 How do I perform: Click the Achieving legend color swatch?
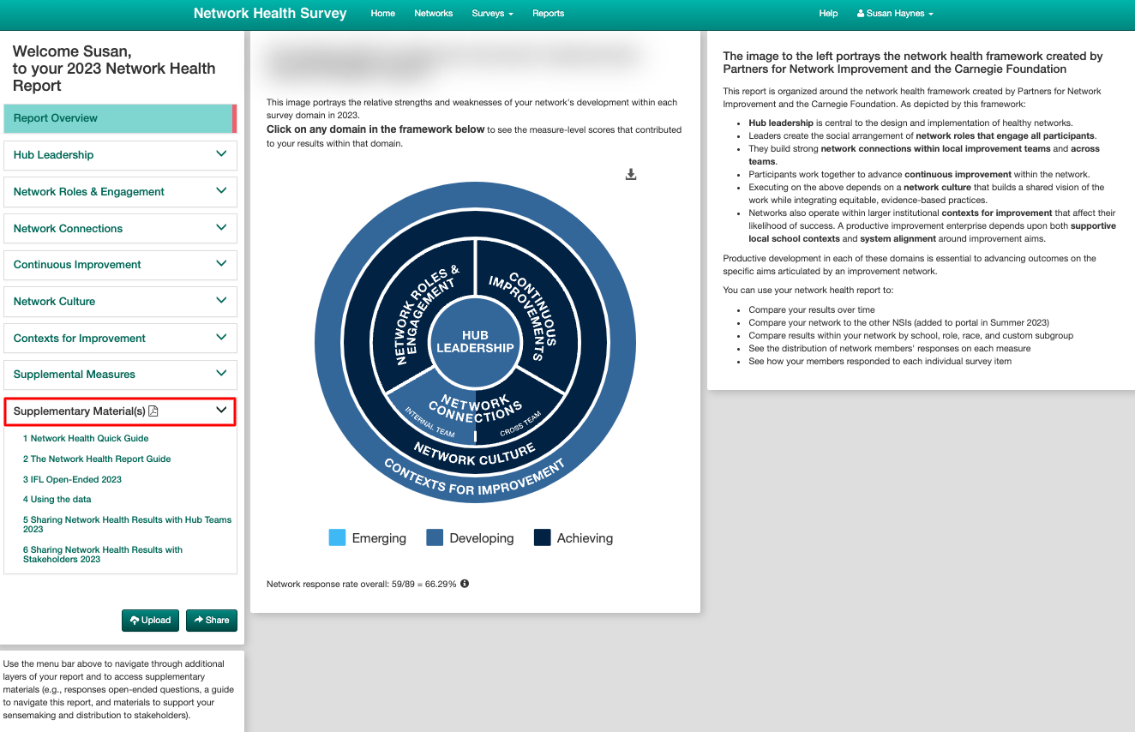tap(542, 538)
